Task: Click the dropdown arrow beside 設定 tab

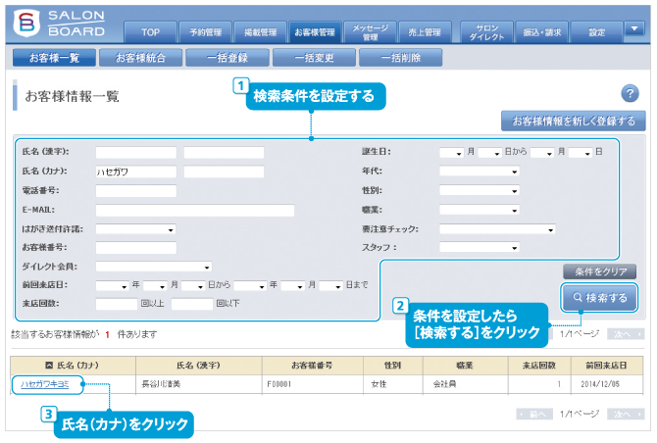Action: click(x=634, y=29)
